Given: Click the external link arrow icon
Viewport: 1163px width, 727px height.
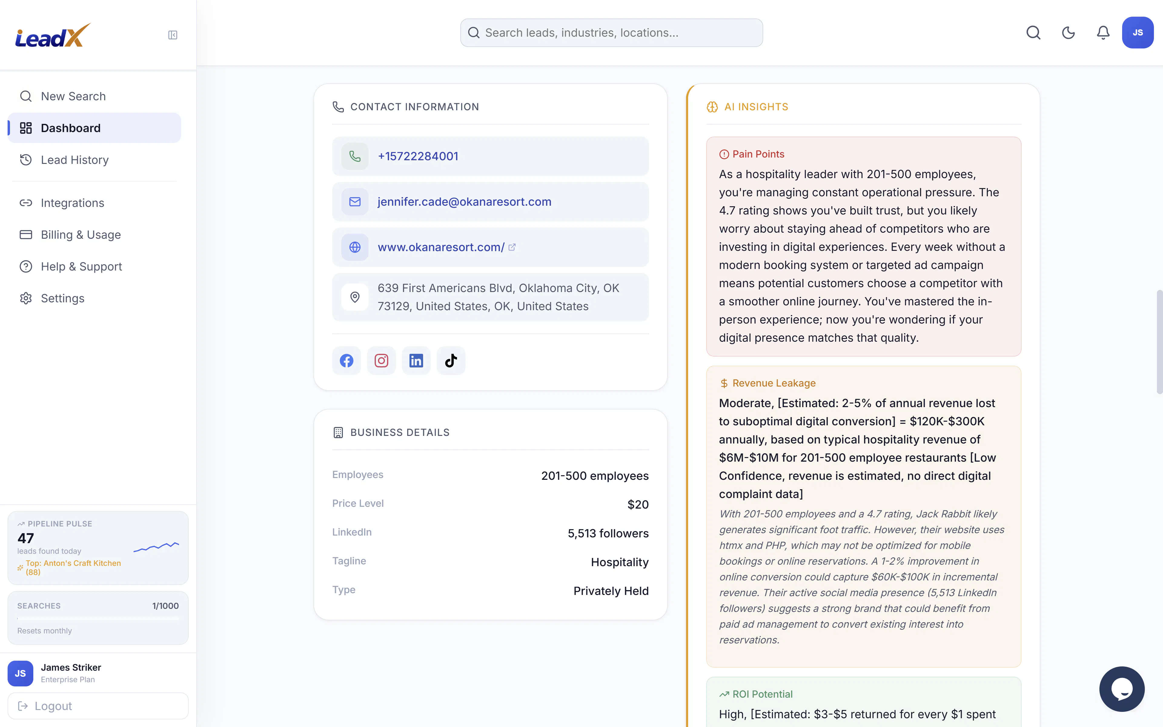Looking at the screenshot, I should (512, 247).
